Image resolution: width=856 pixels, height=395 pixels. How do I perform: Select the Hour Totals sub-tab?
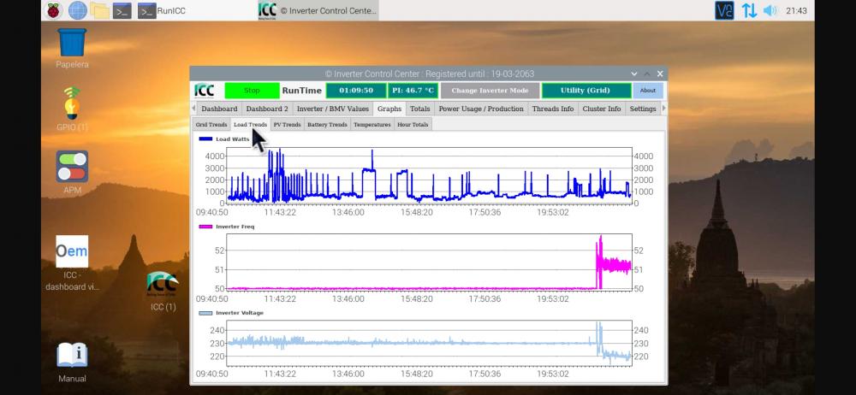point(413,124)
